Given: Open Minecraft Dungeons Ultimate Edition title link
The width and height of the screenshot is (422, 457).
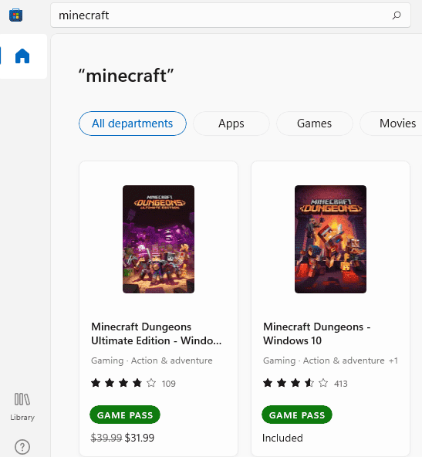Looking at the screenshot, I should [157, 333].
